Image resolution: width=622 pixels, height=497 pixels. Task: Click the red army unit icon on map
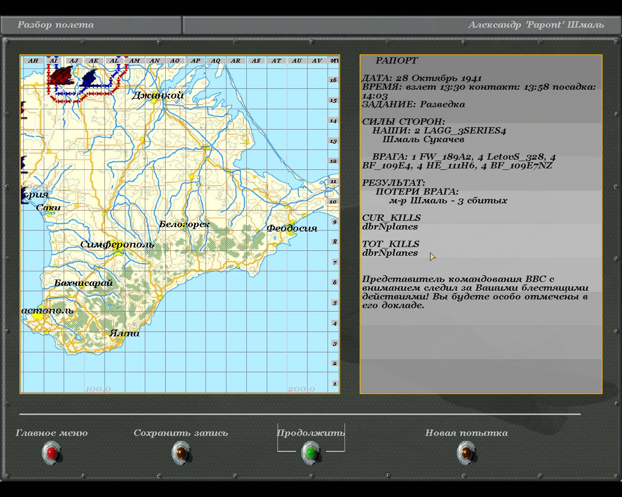click(x=60, y=76)
